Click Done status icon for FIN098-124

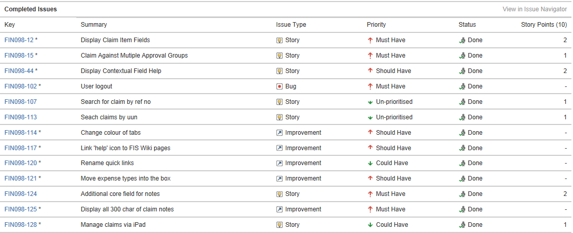click(x=462, y=194)
